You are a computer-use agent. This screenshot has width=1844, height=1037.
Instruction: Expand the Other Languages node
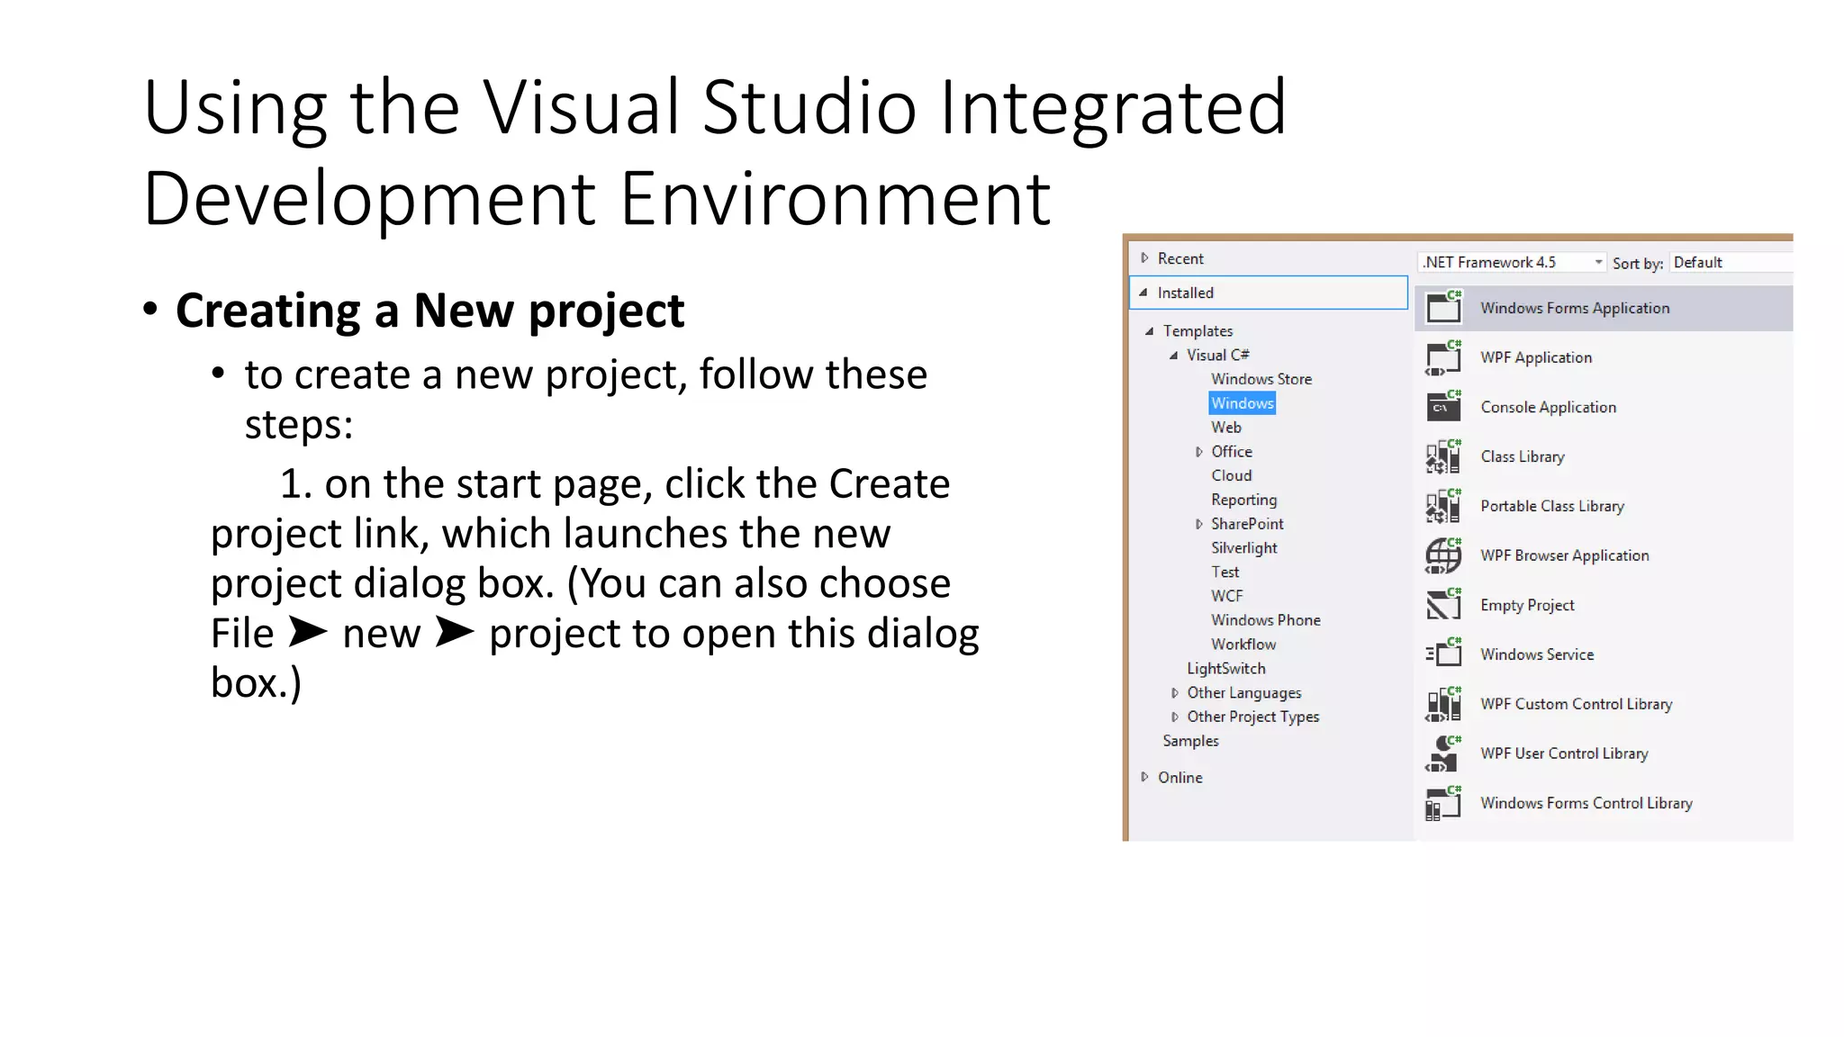1174,693
